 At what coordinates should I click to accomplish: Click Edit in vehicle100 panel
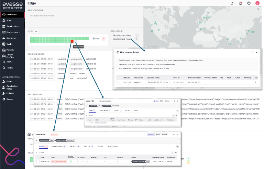[x=161, y=101]
